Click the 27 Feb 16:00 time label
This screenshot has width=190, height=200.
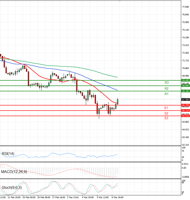[59, 197]
